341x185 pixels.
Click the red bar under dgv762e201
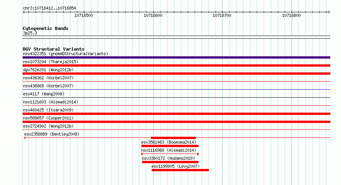pos(176,74)
